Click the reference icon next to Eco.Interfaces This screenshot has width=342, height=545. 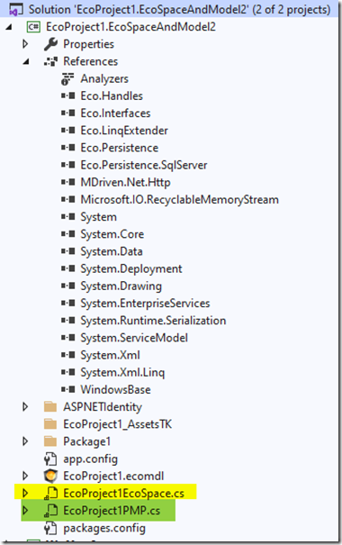pyautogui.click(x=68, y=114)
